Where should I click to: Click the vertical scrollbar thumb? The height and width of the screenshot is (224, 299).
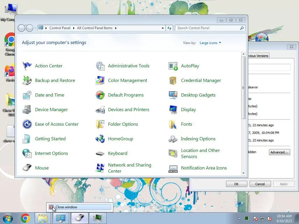244,87
